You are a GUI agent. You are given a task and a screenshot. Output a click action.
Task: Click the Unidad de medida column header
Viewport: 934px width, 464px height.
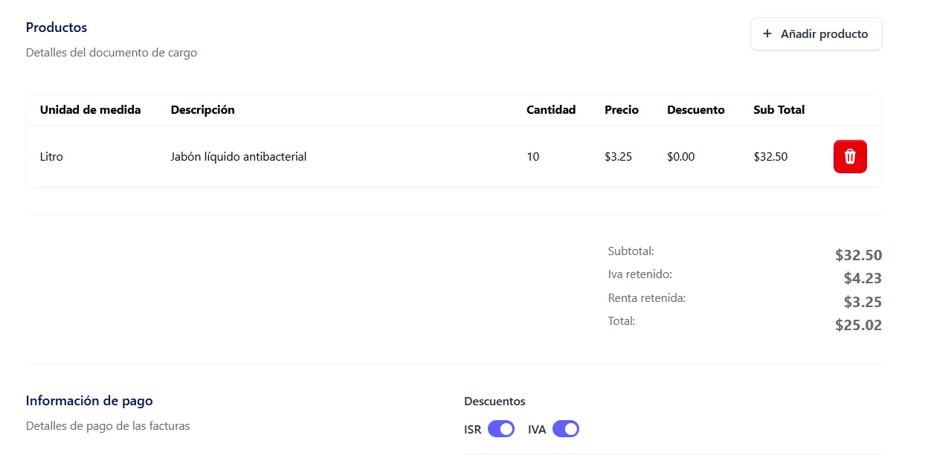pyautogui.click(x=90, y=110)
